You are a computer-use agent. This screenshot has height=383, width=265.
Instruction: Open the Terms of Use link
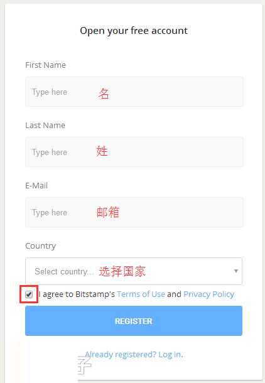pyautogui.click(x=141, y=294)
